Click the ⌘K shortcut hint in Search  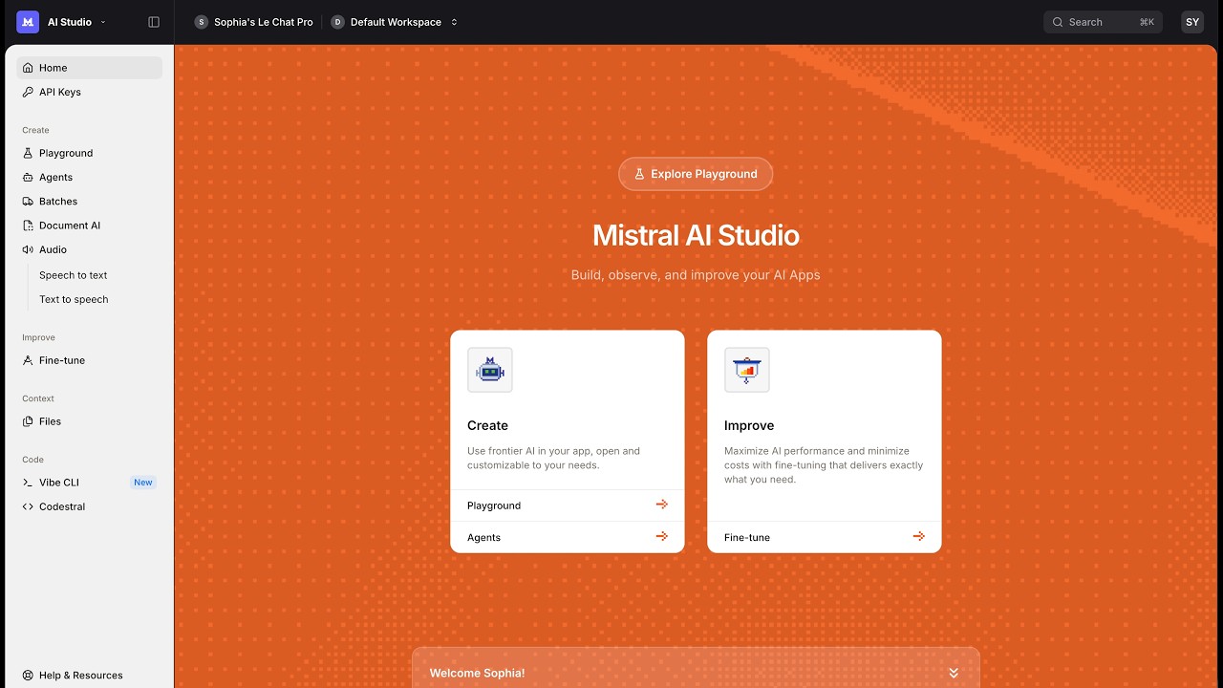click(1147, 22)
